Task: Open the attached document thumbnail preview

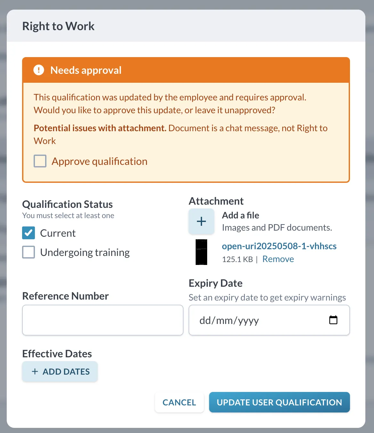Action: coord(201,252)
